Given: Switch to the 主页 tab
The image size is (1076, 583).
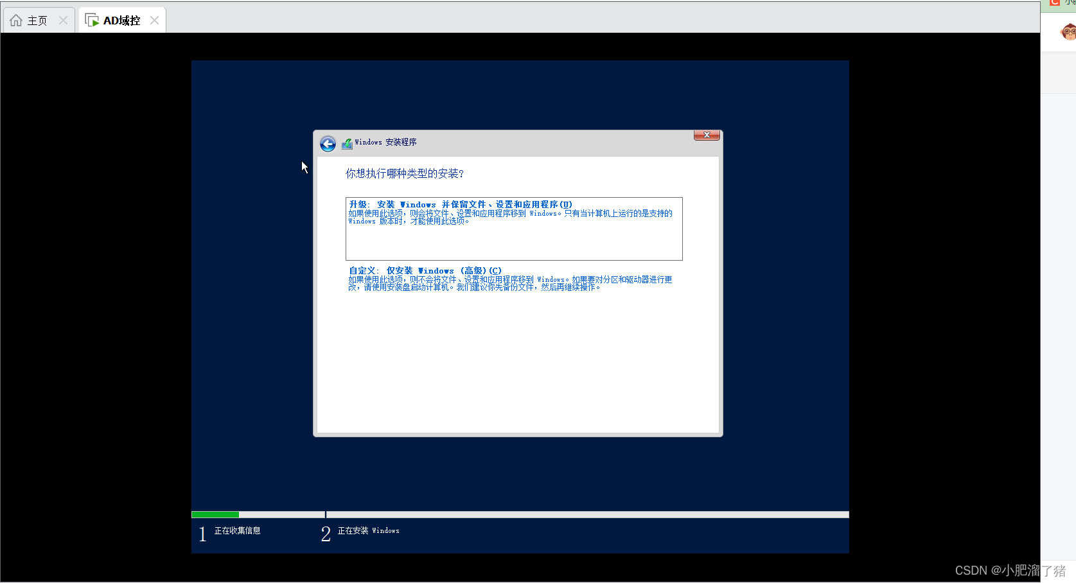Looking at the screenshot, I should coord(39,21).
